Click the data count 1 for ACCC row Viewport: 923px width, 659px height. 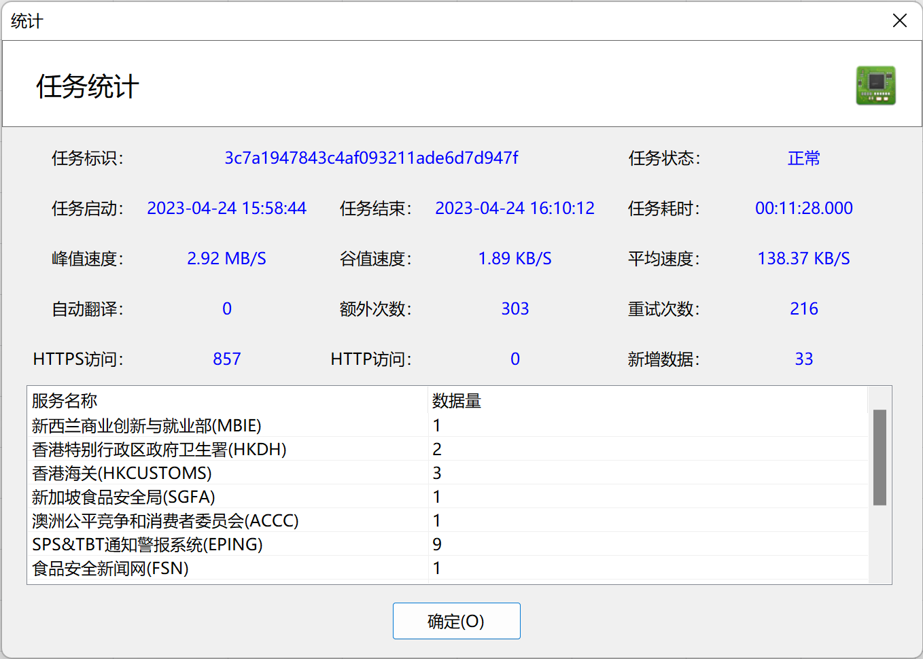[437, 520]
